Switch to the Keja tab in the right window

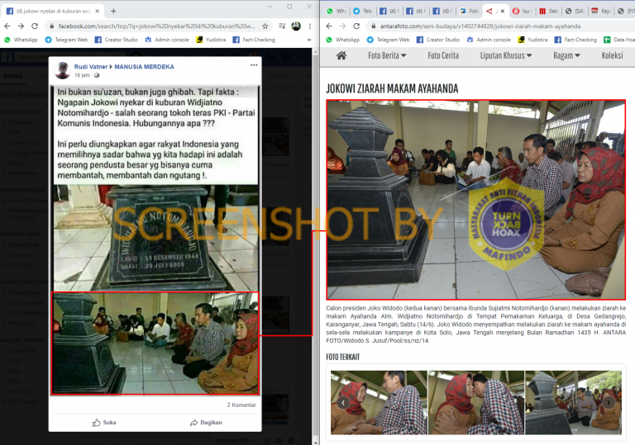coord(601,11)
